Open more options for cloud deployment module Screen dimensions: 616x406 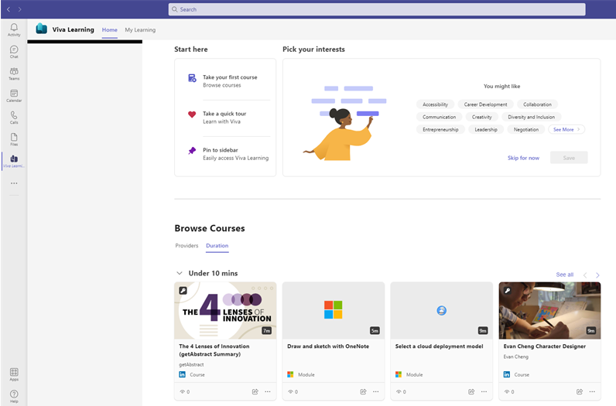coord(484,391)
